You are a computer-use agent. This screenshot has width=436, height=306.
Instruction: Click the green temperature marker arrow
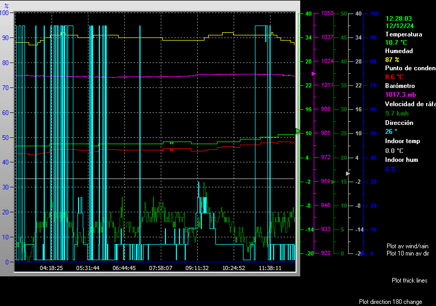coord(298,130)
